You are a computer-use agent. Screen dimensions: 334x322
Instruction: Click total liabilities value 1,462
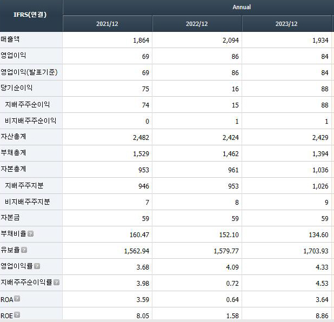231,154
